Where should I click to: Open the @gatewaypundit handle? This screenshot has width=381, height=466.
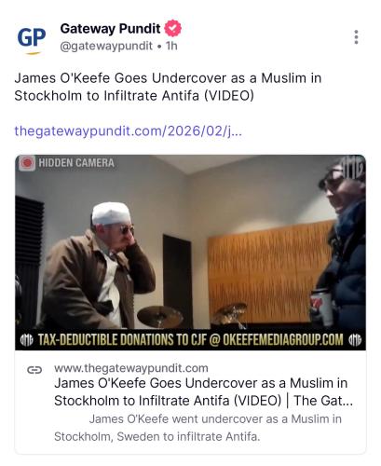click(106, 46)
